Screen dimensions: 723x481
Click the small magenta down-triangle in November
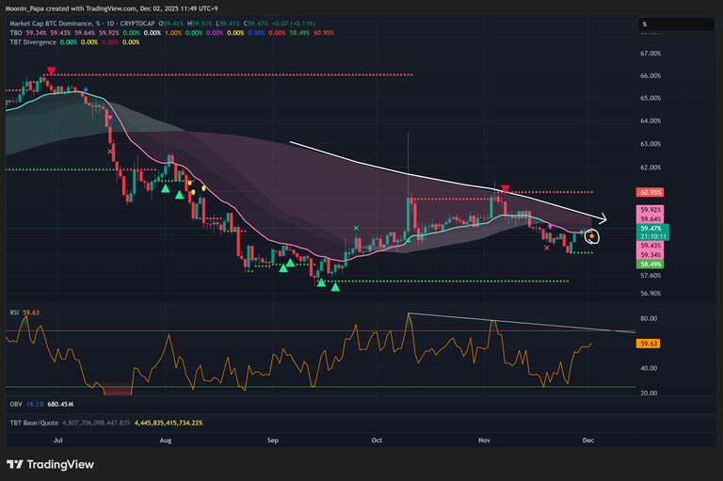[x=551, y=227]
